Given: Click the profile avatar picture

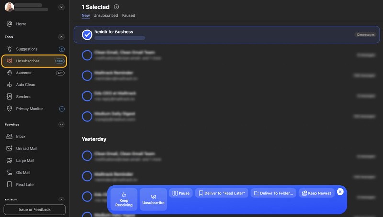Looking at the screenshot, I should tap(9, 7).
